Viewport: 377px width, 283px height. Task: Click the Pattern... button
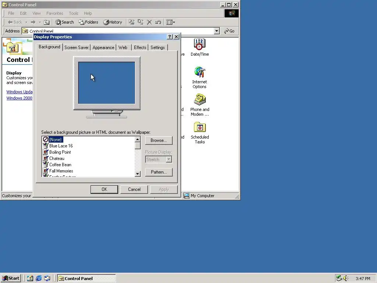(x=159, y=172)
